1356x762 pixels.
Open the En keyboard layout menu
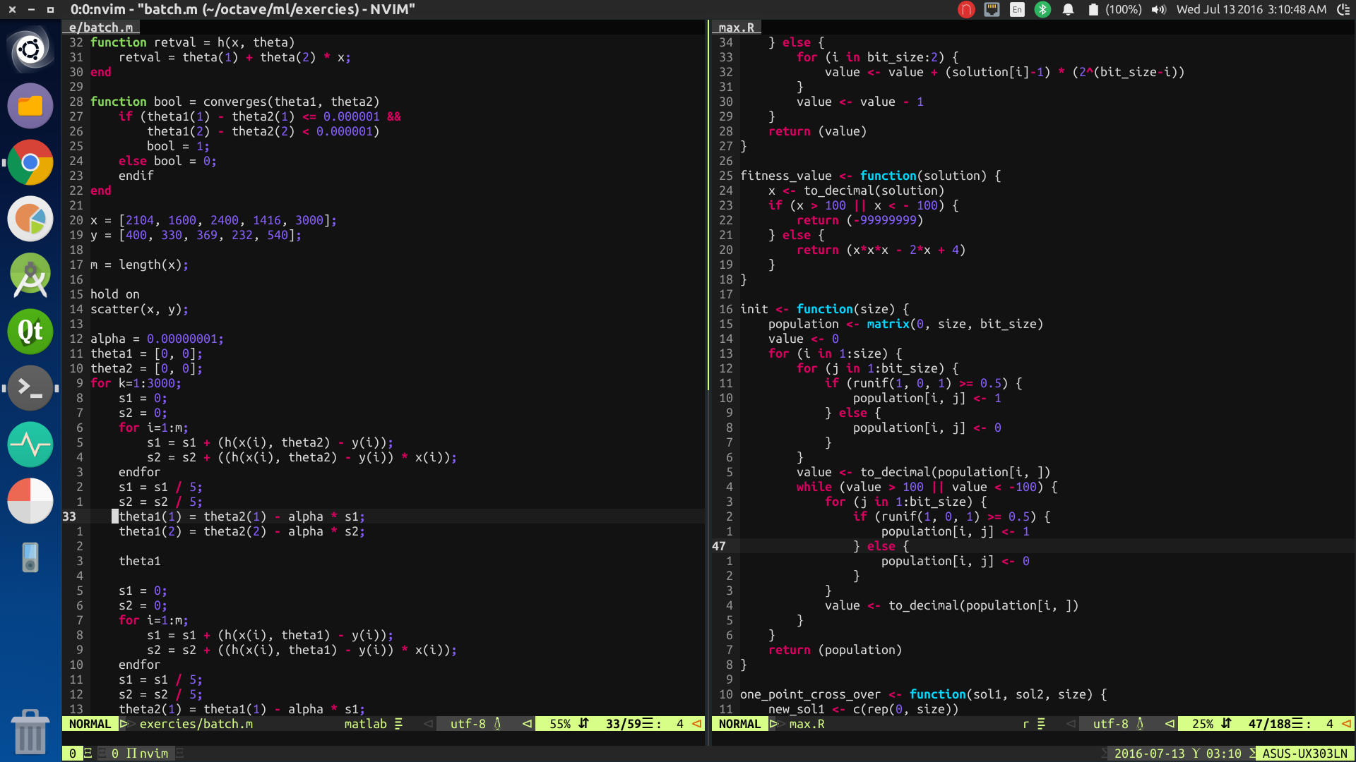(1017, 10)
